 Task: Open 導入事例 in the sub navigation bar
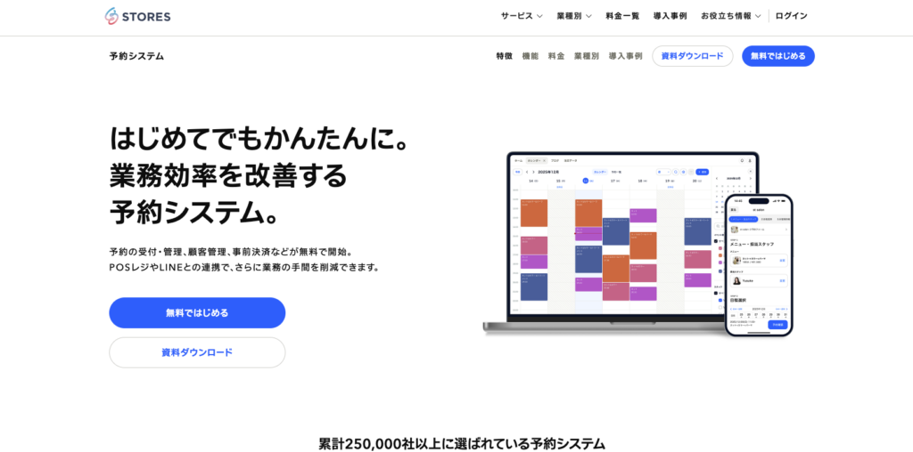click(625, 56)
